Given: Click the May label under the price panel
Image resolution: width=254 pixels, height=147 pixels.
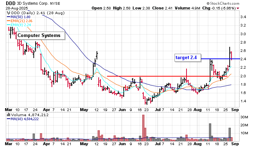Looking at the screenshot, I should point(84,110).
